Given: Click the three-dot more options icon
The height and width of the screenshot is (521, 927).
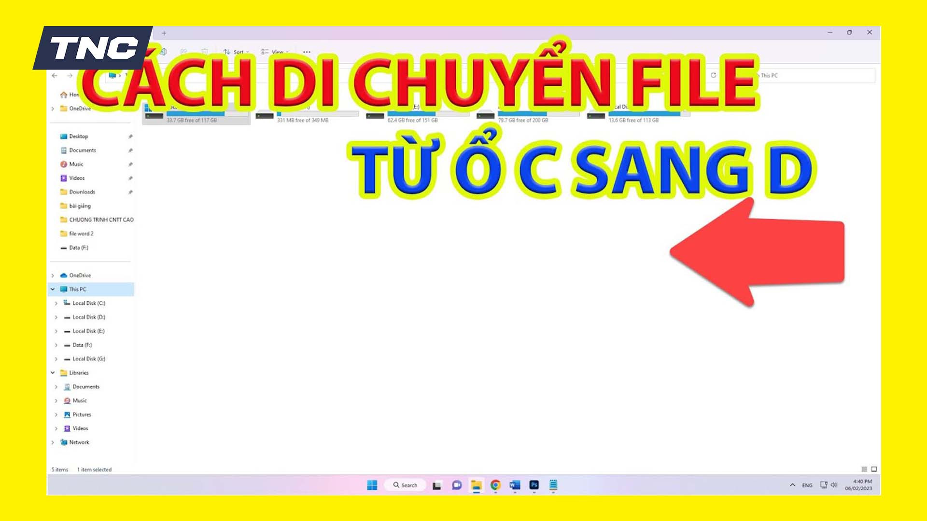Looking at the screenshot, I should pyautogui.click(x=306, y=52).
